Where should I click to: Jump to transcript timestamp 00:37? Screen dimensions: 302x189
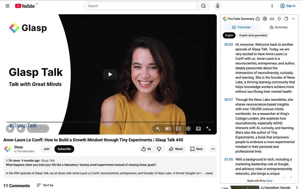pyautogui.click(x=229, y=100)
